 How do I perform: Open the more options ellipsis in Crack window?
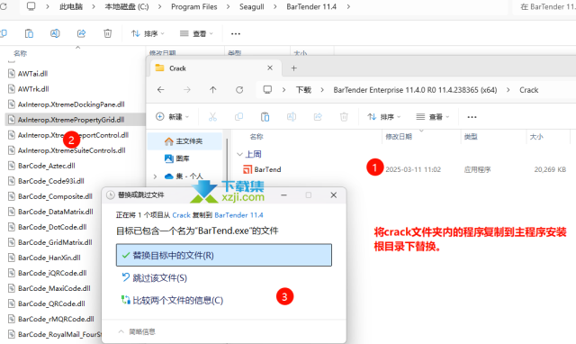(x=472, y=117)
